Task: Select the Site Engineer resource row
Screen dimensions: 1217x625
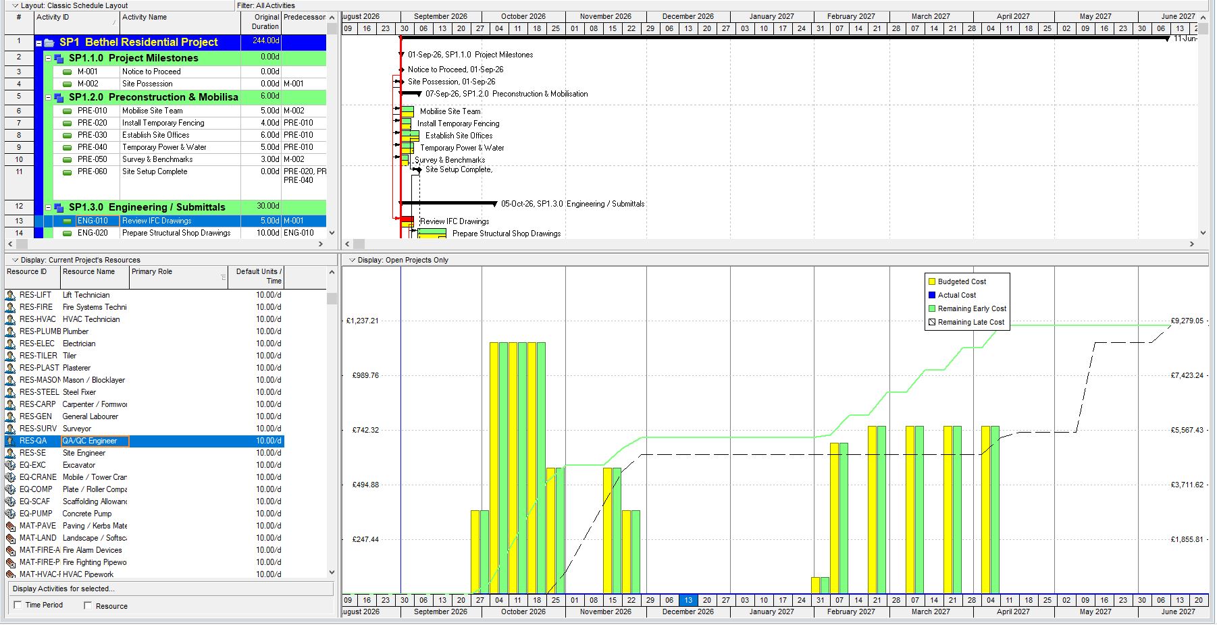Action: [144, 453]
